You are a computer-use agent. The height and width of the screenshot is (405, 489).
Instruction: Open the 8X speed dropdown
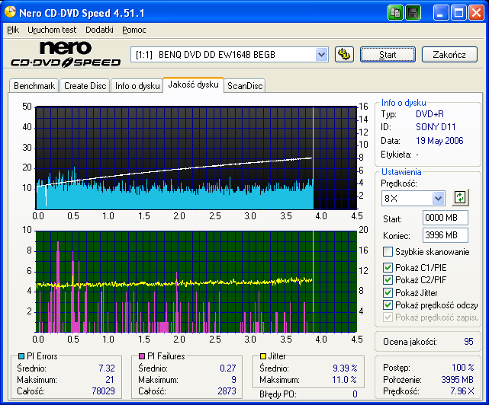point(438,198)
